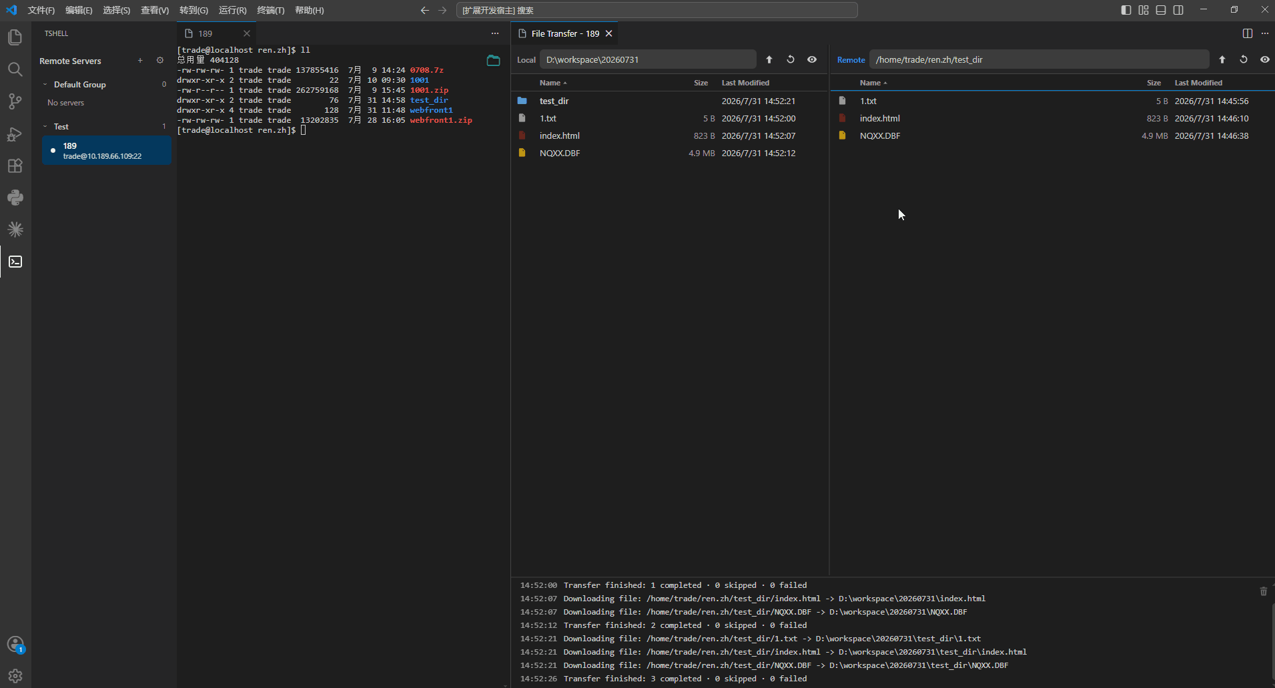
Task: Open the 帮助(H) menu
Action: coord(310,10)
